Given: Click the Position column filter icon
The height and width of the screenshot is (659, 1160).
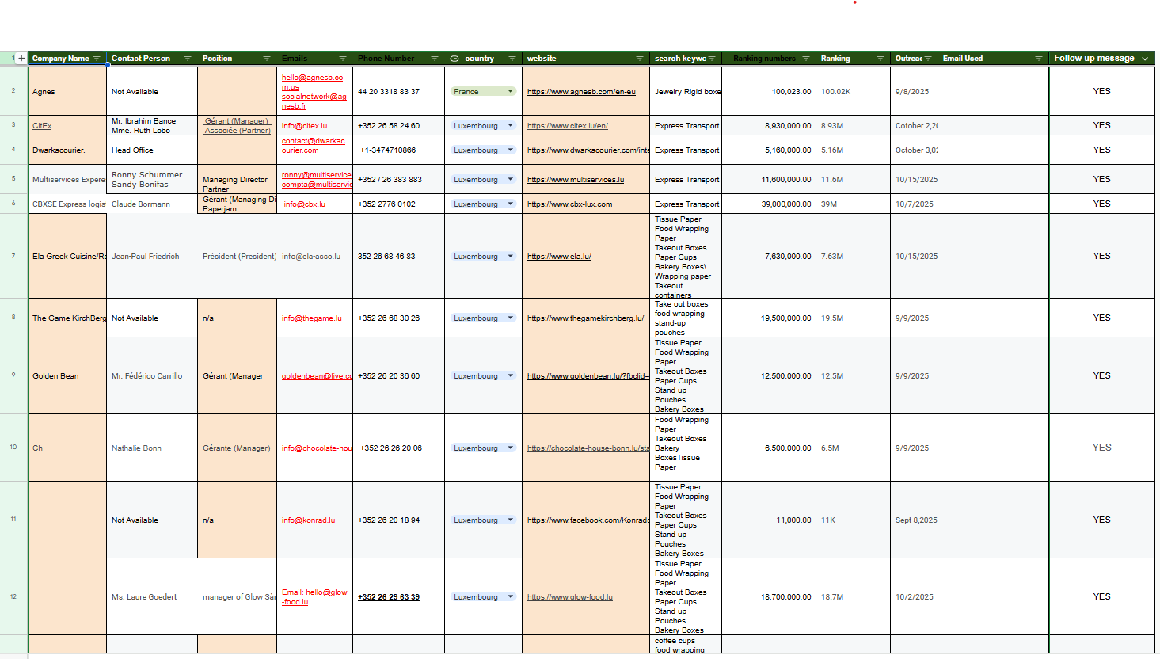Looking at the screenshot, I should tap(267, 59).
